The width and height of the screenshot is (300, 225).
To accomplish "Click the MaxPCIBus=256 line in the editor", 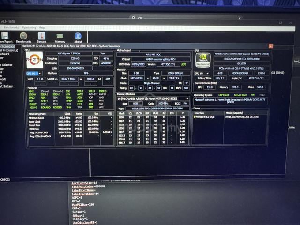I will tap(83, 205).
